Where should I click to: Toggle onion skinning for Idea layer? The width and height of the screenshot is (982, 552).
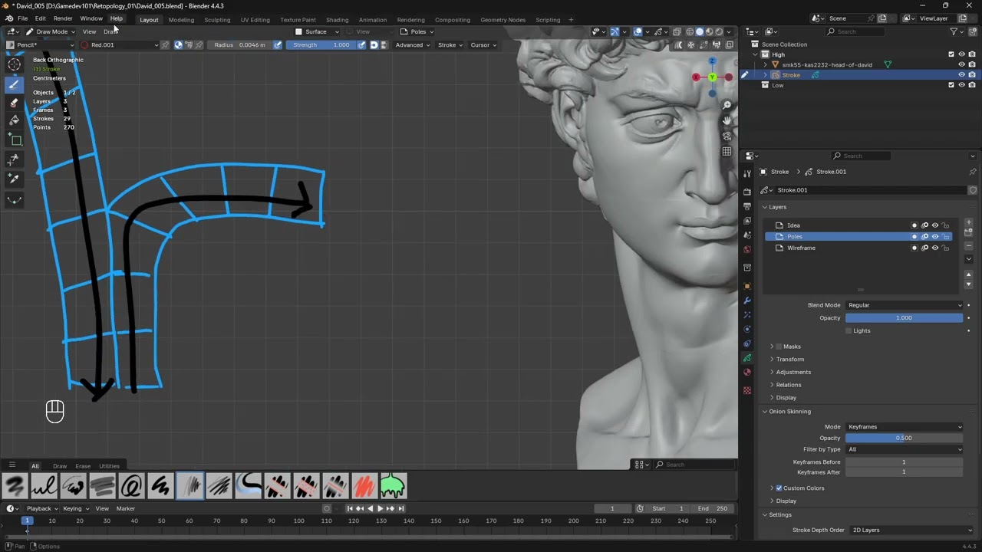tap(924, 225)
